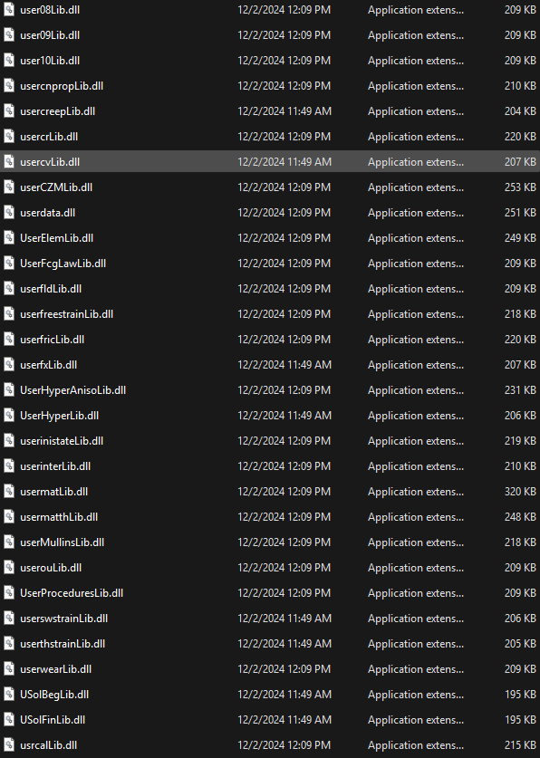This screenshot has height=758, width=540.
Task: Click the icon beside USolBegLib.dll
Action: pos(9,695)
